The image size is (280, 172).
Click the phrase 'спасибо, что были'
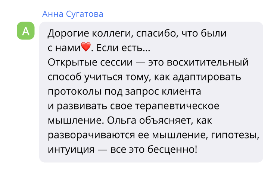tap(181, 34)
